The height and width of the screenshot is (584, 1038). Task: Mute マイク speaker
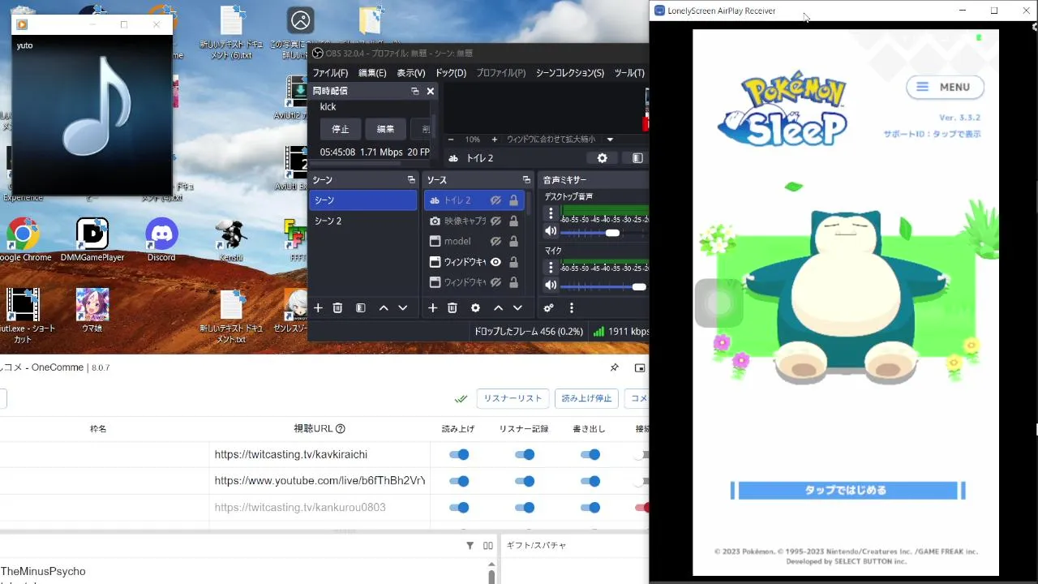point(551,286)
